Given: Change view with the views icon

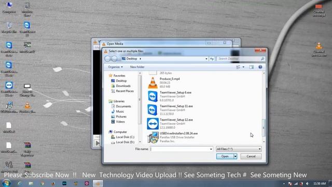Looking at the screenshot, I should [238, 67].
